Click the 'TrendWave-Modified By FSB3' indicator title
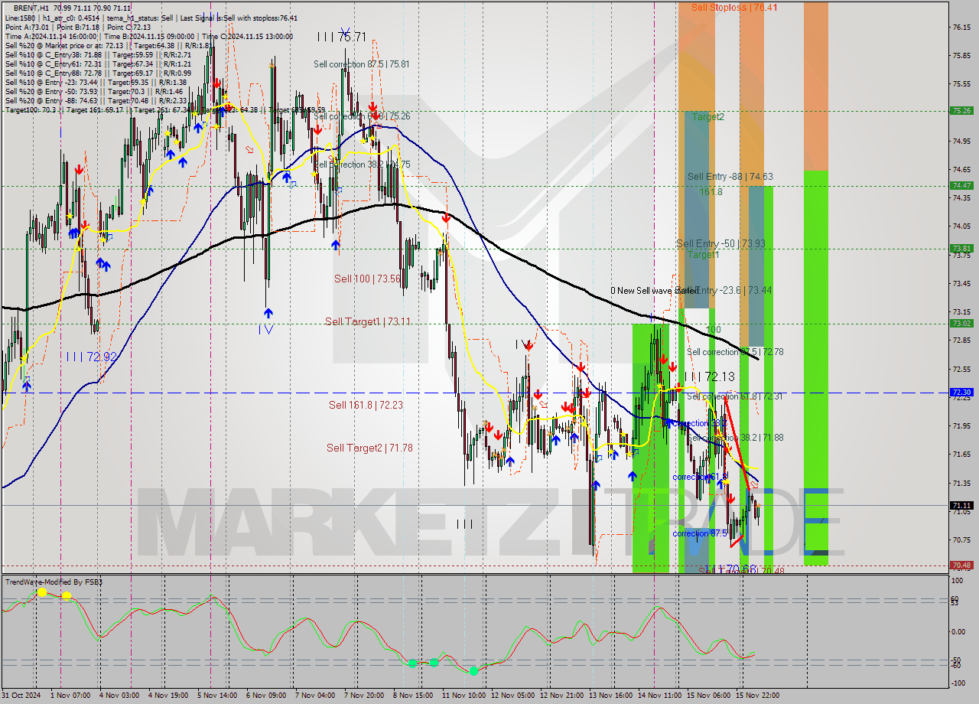 [x=54, y=582]
